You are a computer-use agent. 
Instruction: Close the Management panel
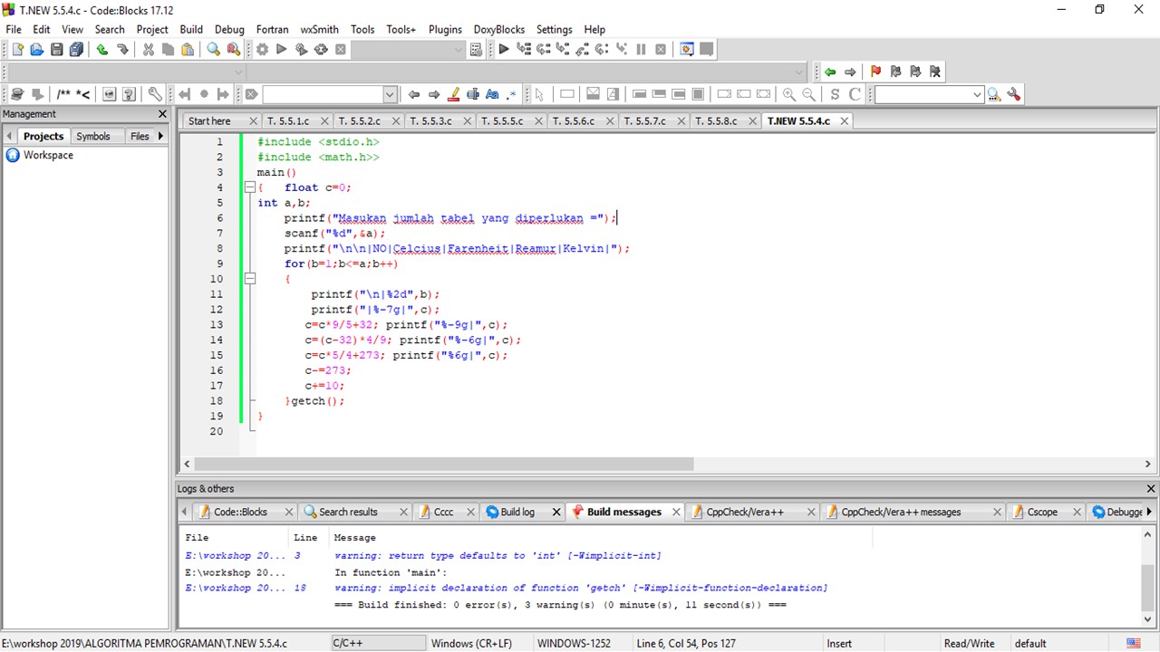(x=162, y=114)
